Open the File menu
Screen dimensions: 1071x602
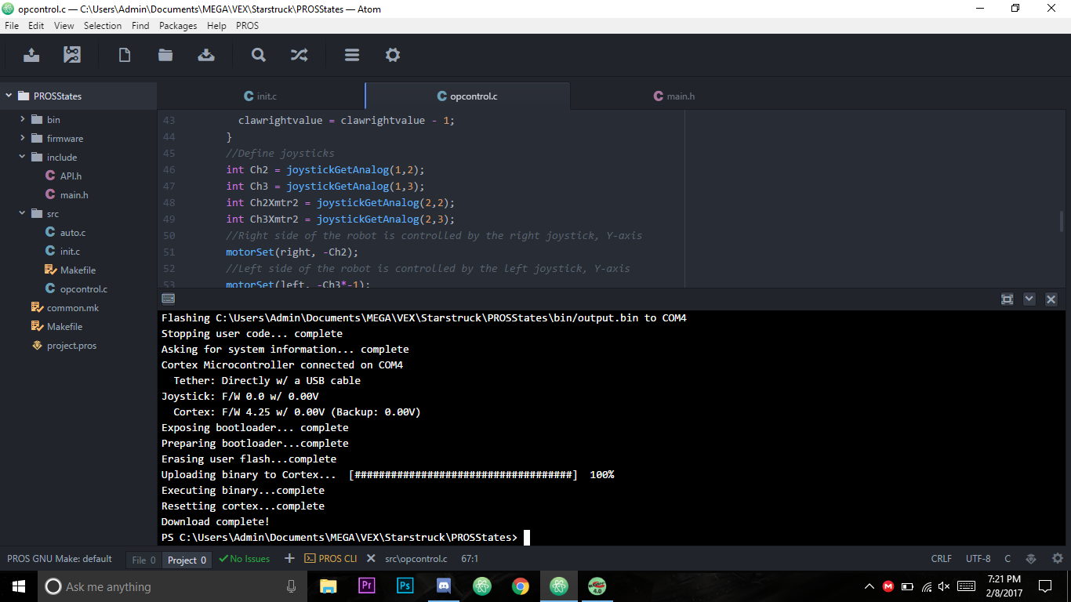[x=12, y=25]
